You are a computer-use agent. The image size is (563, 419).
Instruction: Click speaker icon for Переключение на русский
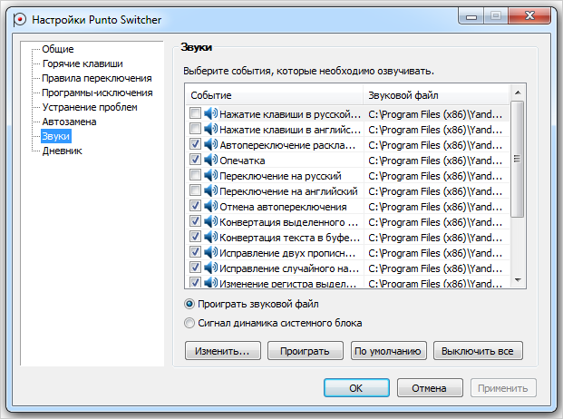[211, 175]
